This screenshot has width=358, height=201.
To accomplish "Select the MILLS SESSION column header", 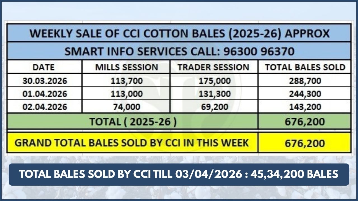I will pyautogui.click(x=126, y=67).
